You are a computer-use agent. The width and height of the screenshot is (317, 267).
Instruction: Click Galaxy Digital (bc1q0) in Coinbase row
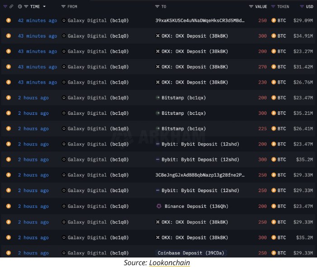(98, 253)
